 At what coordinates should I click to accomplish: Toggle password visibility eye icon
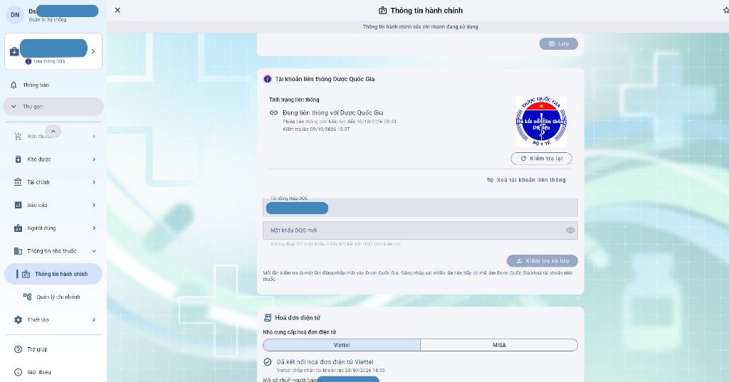click(570, 230)
